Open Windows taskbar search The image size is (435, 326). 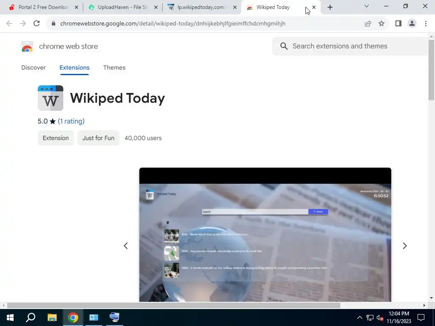[31, 318]
